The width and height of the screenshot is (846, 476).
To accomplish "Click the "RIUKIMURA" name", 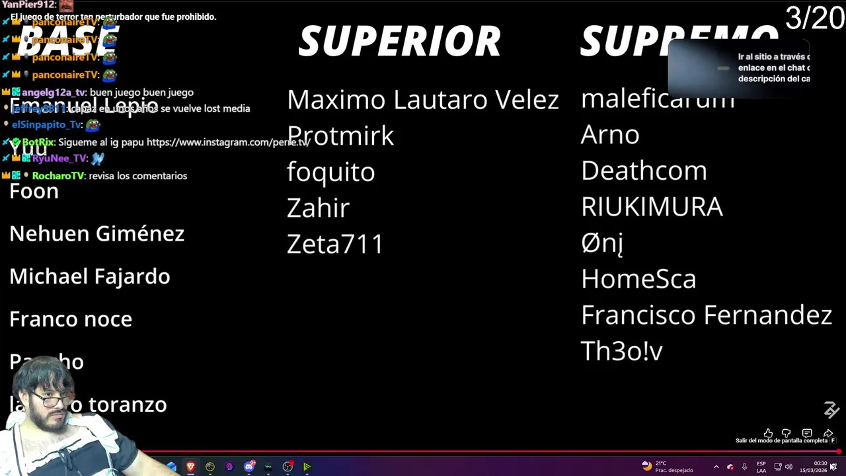I will tap(652, 207).
